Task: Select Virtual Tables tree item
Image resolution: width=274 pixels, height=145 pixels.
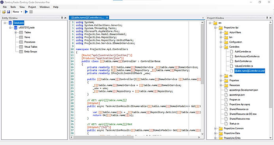Action: (x=31, y=47)
